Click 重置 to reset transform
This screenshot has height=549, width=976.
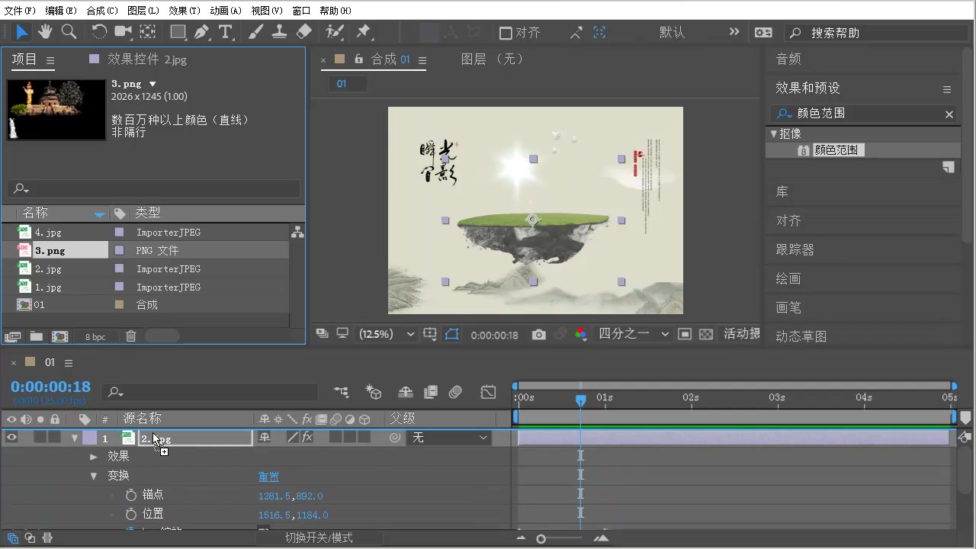(268, 477)
